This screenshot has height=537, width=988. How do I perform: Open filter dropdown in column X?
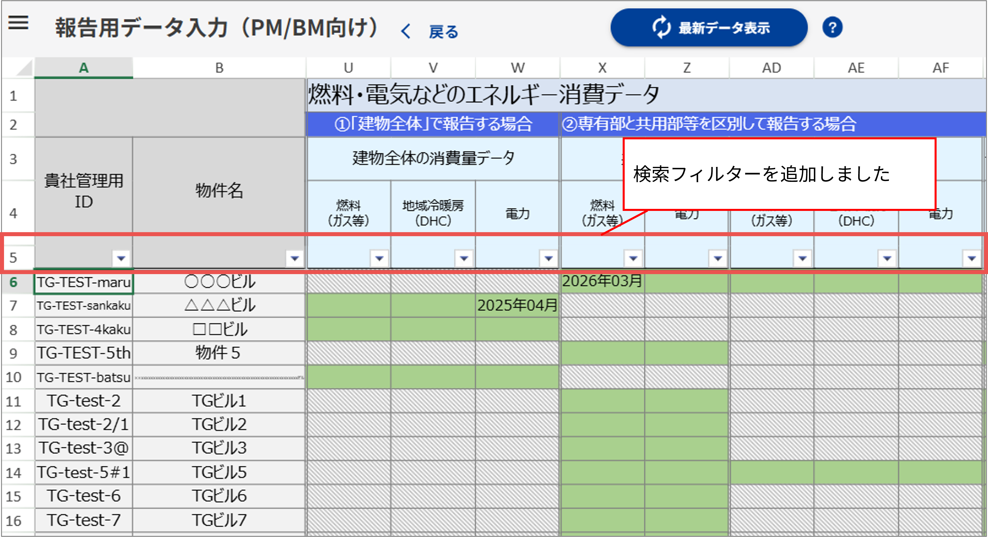click(633, 258)
